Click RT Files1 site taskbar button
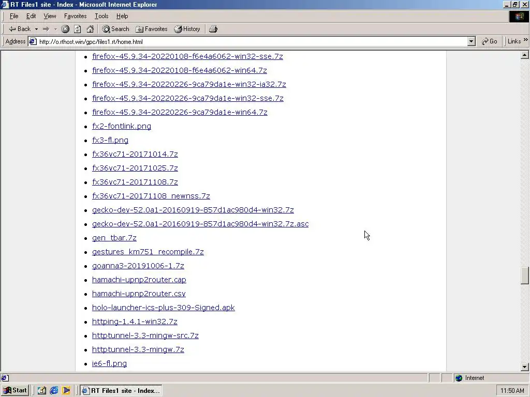 pyautogui.click(x=121, y=391)
